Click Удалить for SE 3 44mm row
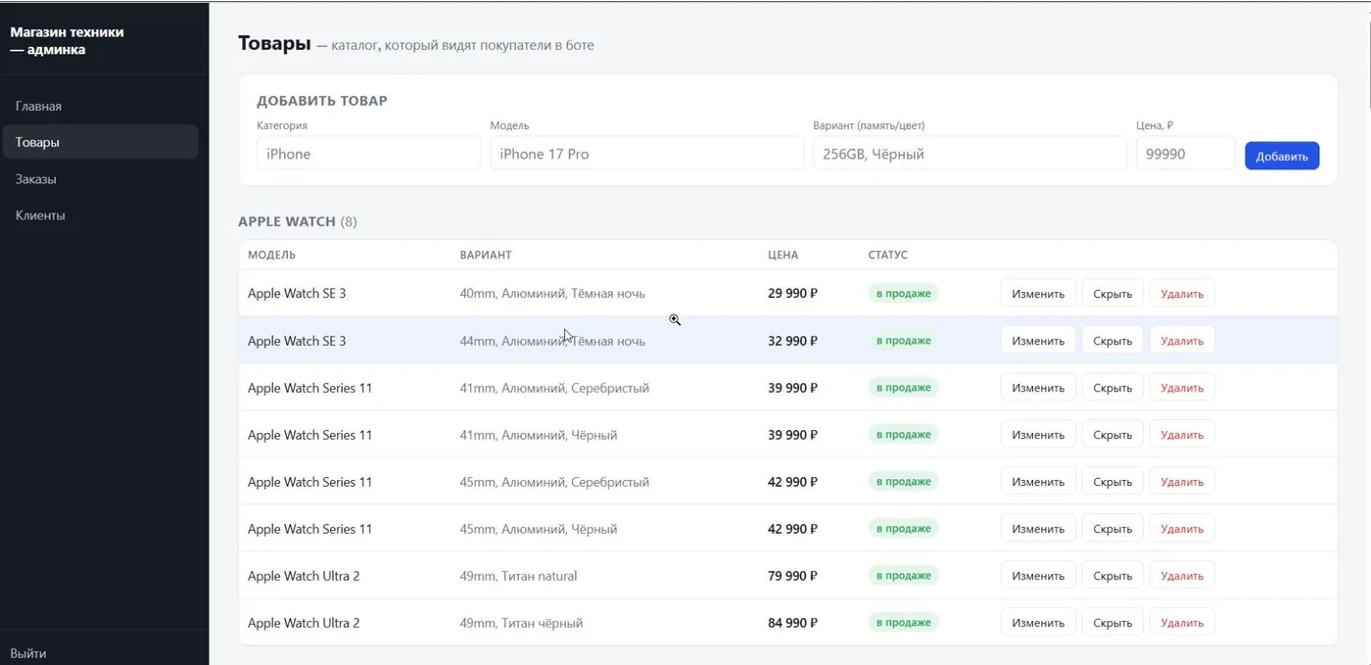Viewport: 1371px width, 665px height. [x=1182, y=340]
